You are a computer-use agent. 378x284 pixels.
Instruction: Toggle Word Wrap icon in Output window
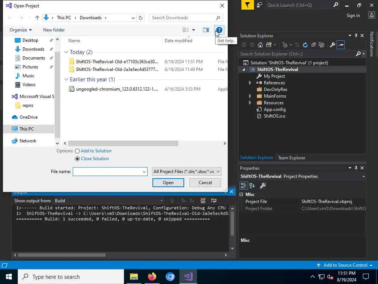click(x=214, y=200)
